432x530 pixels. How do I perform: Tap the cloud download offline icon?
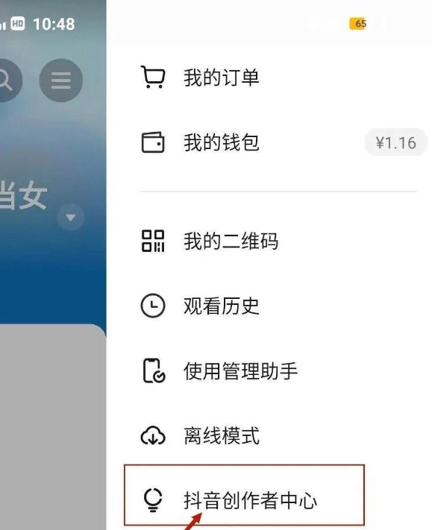pyautogui.click(x=153, y=435)
